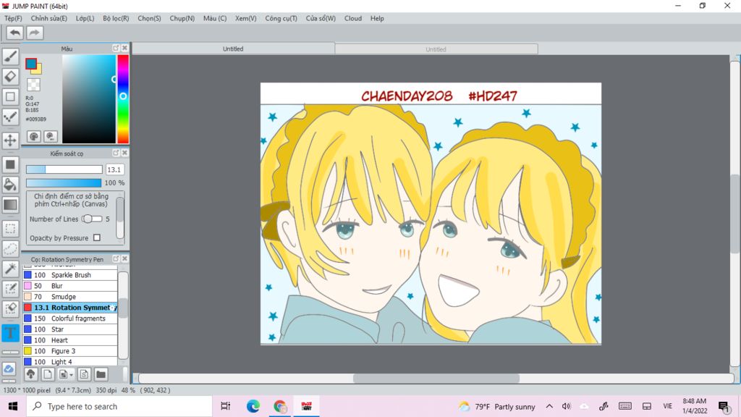741x417 pixels.
Task: Select the Eraser tool
Action: [10, 77]
